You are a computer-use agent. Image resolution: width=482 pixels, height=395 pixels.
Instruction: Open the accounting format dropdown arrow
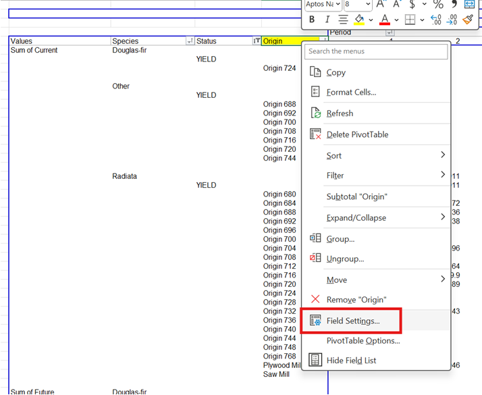(x=425, y=4)
